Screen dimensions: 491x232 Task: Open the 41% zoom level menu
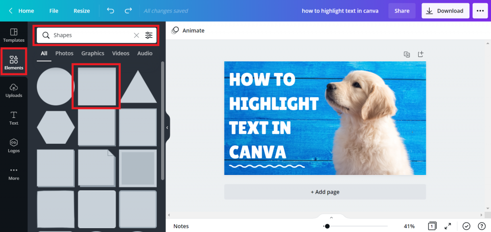(x=409, y=226)
